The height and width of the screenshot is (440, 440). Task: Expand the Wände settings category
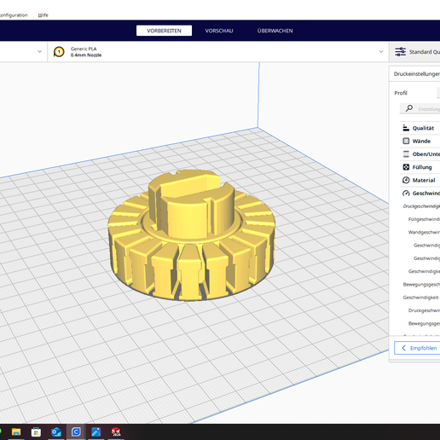420,141
